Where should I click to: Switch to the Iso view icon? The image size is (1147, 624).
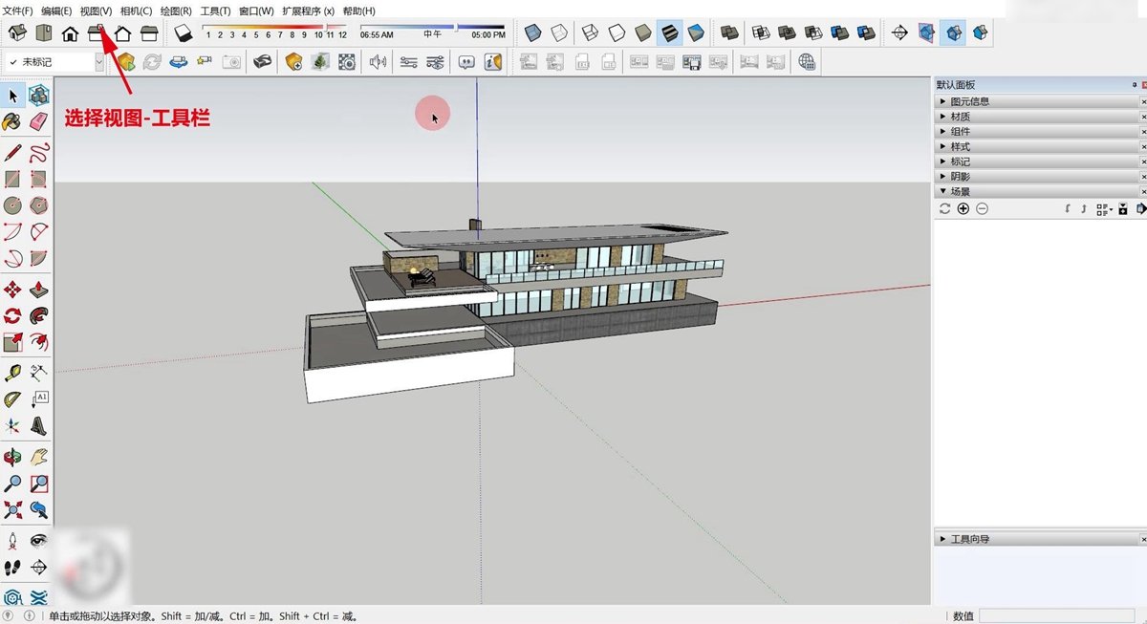[17, 33]
